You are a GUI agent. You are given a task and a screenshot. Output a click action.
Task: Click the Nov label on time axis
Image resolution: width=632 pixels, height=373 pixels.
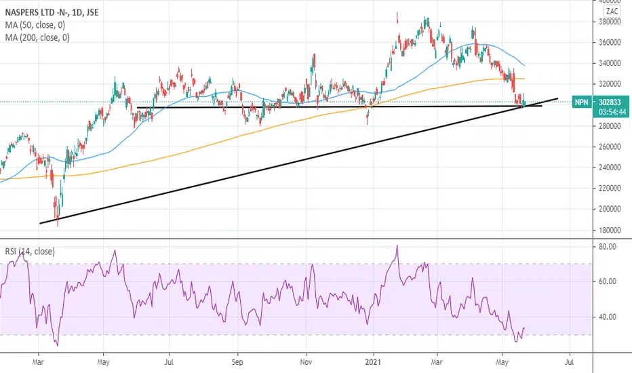[x=306, y=362]
